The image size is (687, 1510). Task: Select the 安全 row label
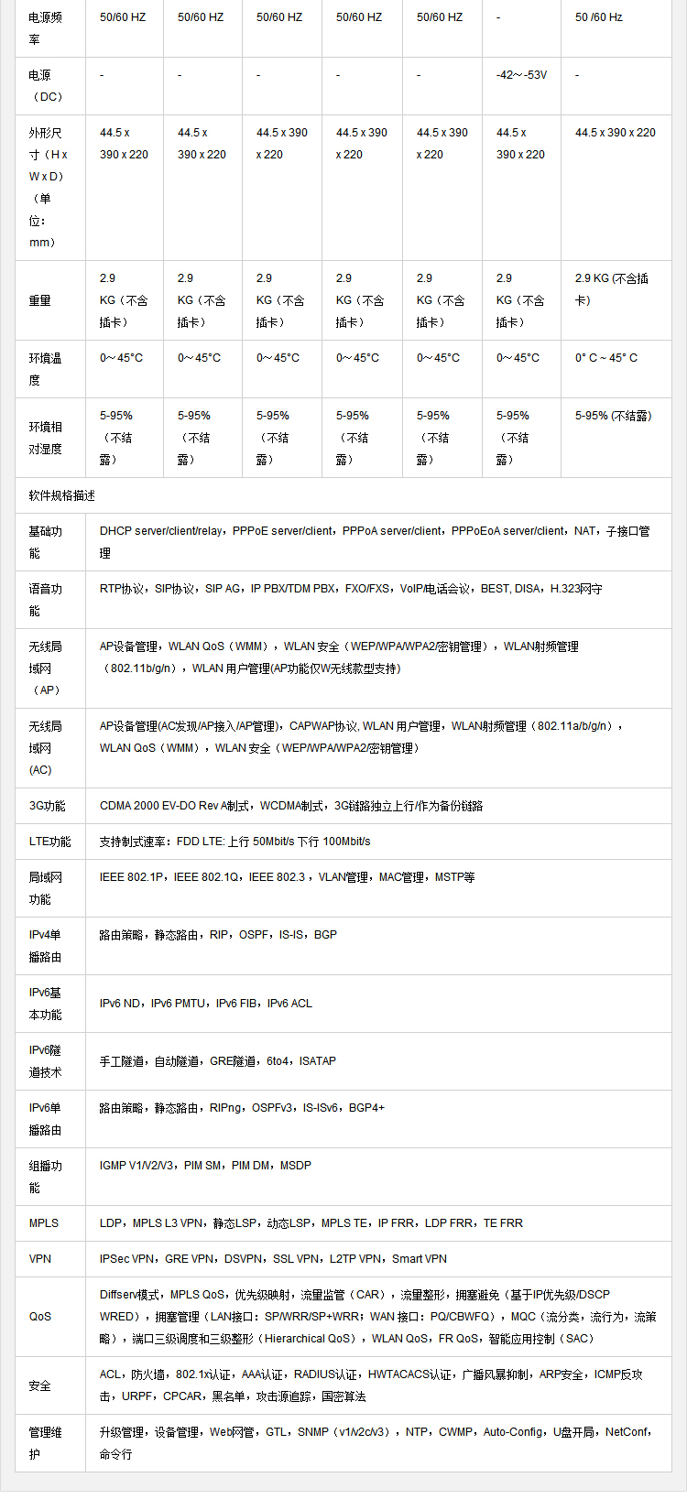coord(40,1385)
